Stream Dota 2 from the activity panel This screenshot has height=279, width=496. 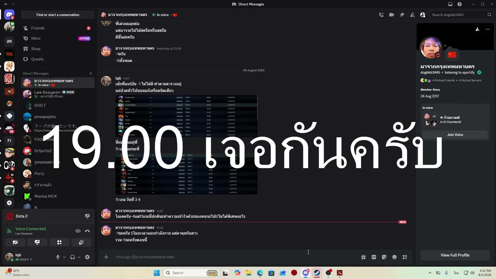tap(87, 216)
